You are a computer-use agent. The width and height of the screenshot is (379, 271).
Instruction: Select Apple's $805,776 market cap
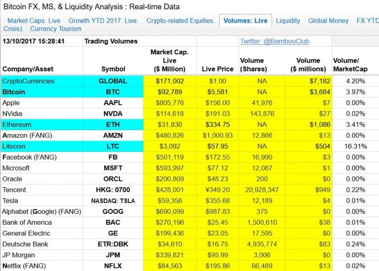pos(170,103)
